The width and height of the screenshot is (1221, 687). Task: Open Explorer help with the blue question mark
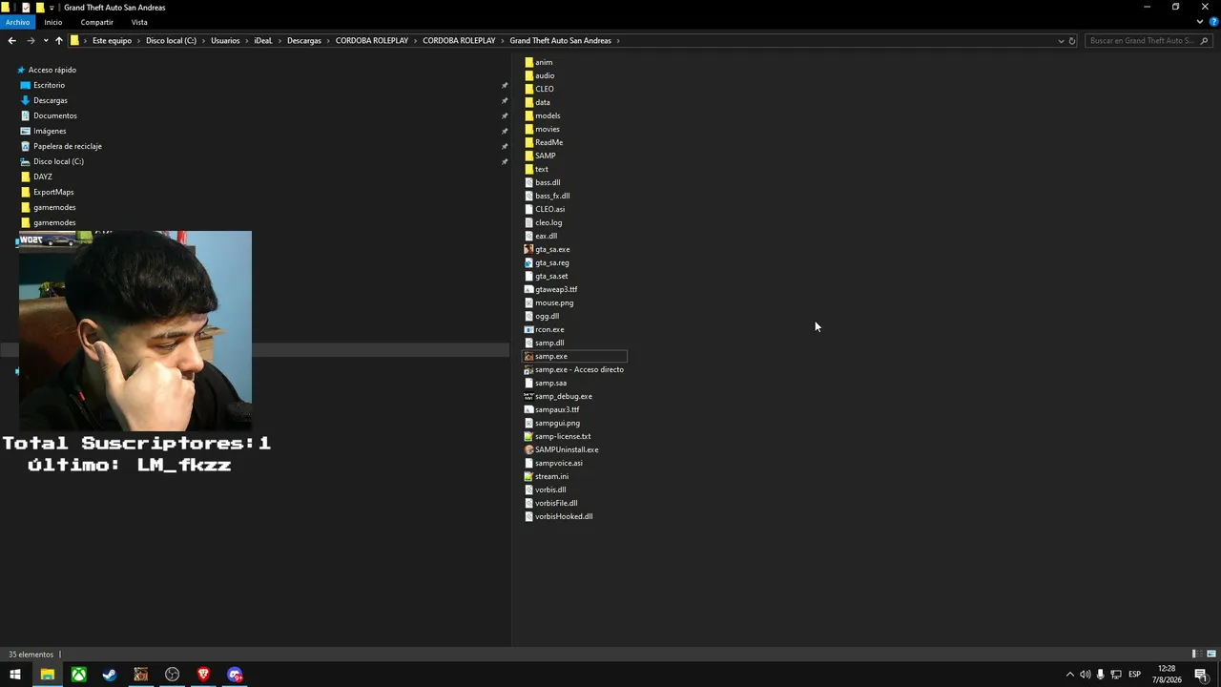(1211, 22)
